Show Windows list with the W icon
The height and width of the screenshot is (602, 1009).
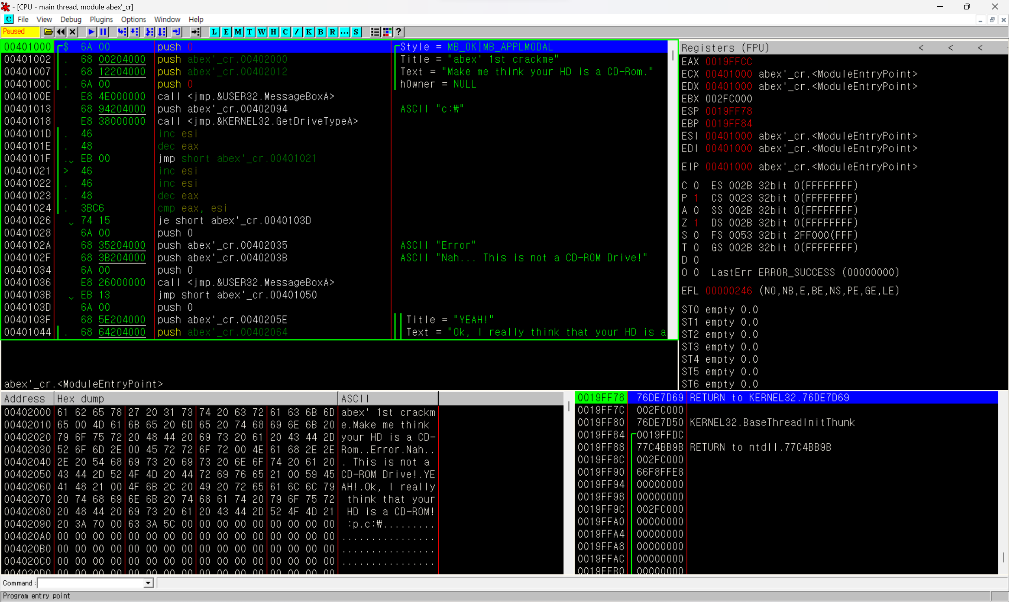(x=261, y=32)
